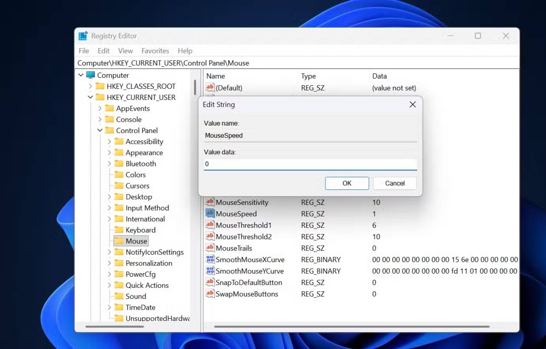Click the SnapToDefaultButton string icon
Image resolution: width=546 pixels, height=349 pixels.
point(210,282)
